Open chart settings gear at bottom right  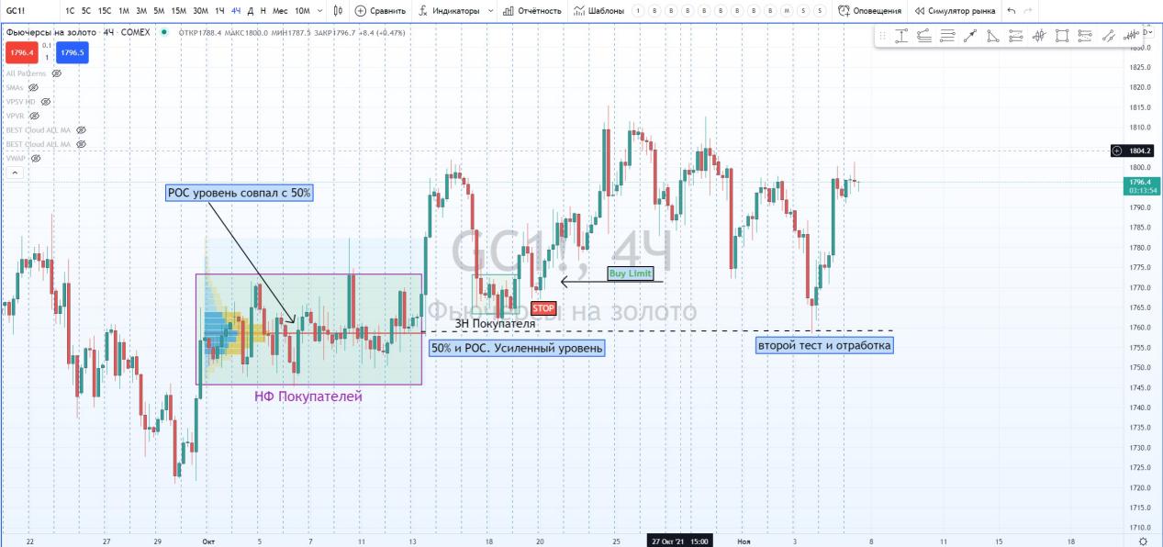[x=1143, y=541]
